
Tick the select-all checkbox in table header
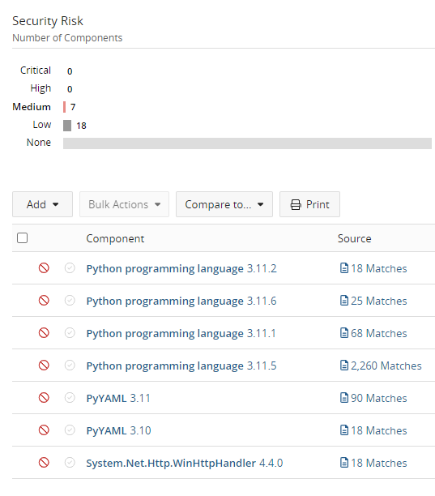[22, 238]
